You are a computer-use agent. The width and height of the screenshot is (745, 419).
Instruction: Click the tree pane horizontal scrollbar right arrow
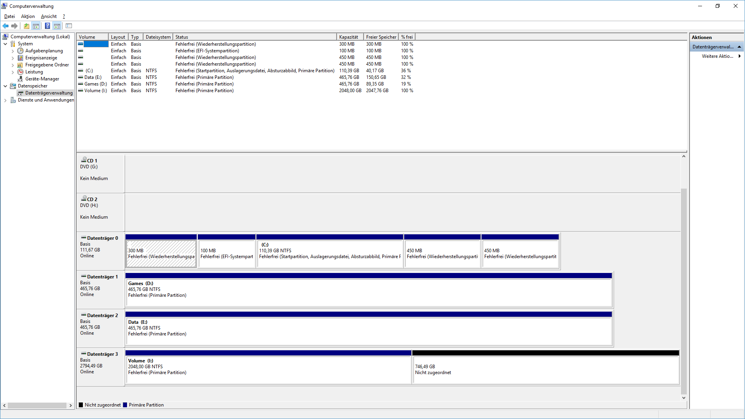pos(71,405)
